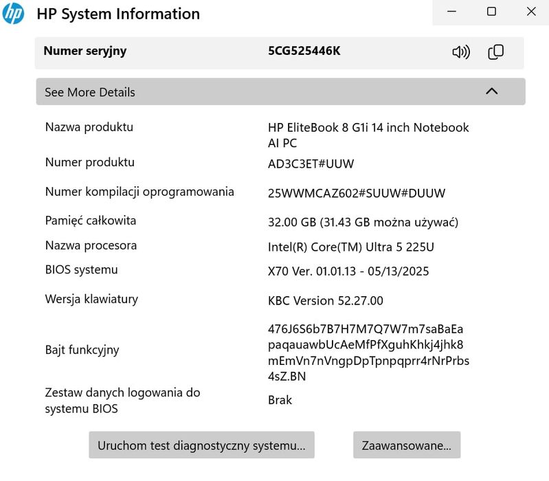Click the HP logo icon
This screenshot has width=549, height=481.
13,13
